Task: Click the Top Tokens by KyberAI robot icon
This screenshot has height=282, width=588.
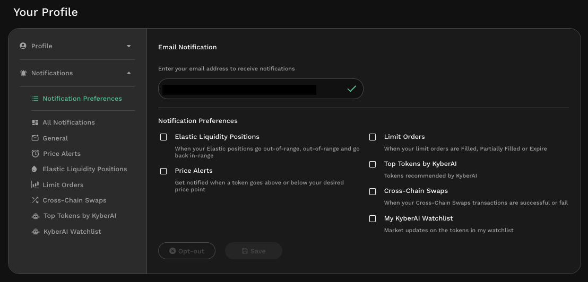Action: pyautogui.click(x=36, y=216)
